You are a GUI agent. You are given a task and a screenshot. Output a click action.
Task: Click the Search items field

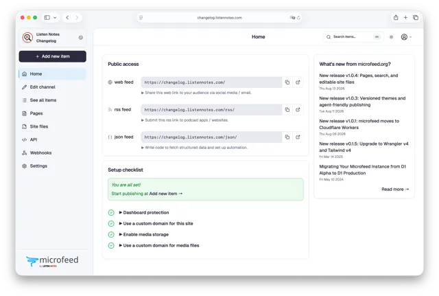pyautogui.click(x=354, y=37)
